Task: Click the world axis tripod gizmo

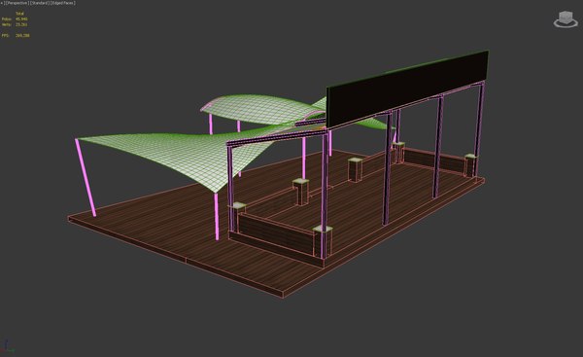Action: pos(7,347)
